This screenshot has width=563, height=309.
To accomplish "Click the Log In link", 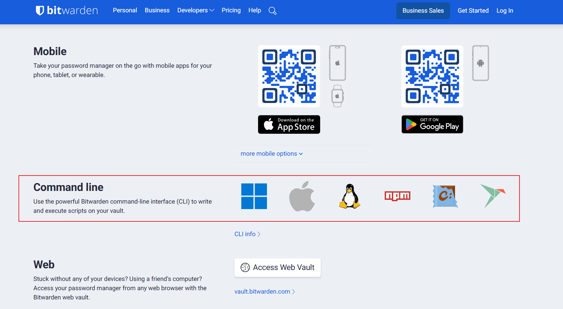I will [505, 11].
